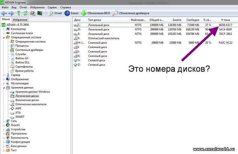Open the Избранное menu in menu bar

(37, 7)
